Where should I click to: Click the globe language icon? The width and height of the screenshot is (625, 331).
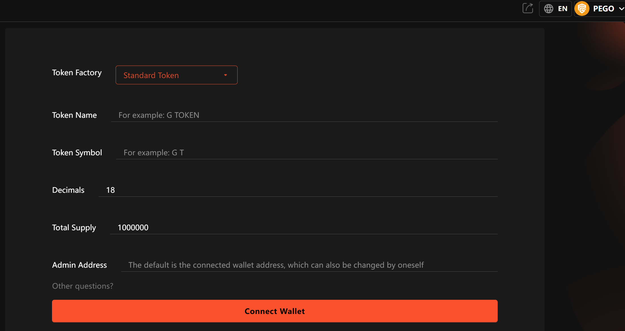click(x=549, y=9)
